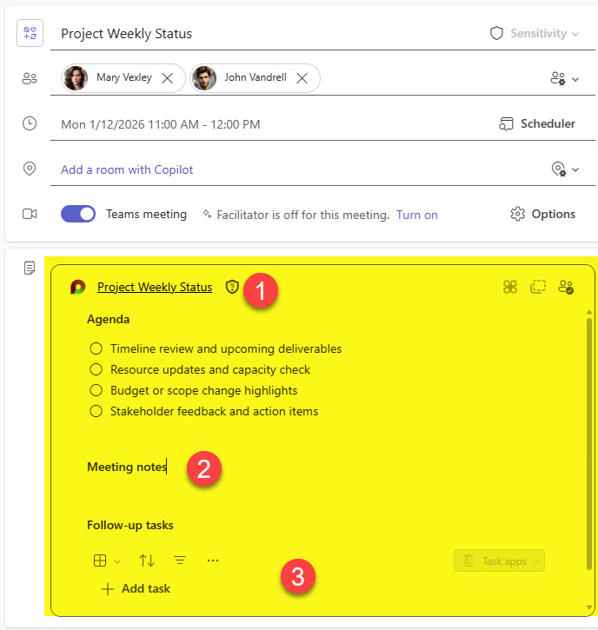Expand the attendee options chevron
The height and width of the screenshot is (630, 598).
[x=575, y=79]
